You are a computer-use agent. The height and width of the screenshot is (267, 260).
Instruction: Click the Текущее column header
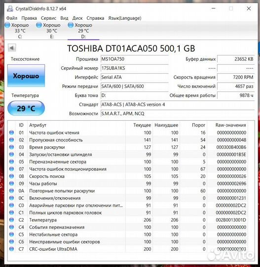tap(142, 125)
